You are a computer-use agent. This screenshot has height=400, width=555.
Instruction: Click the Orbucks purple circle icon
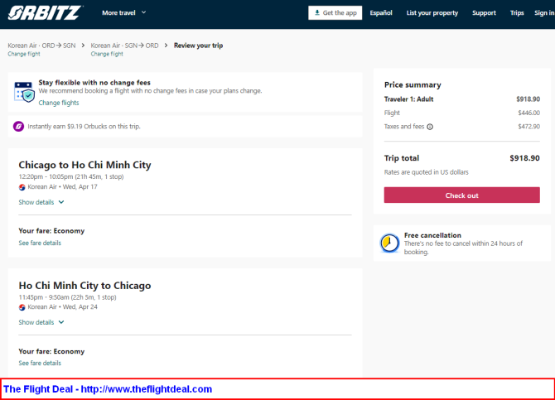[18, 127]
